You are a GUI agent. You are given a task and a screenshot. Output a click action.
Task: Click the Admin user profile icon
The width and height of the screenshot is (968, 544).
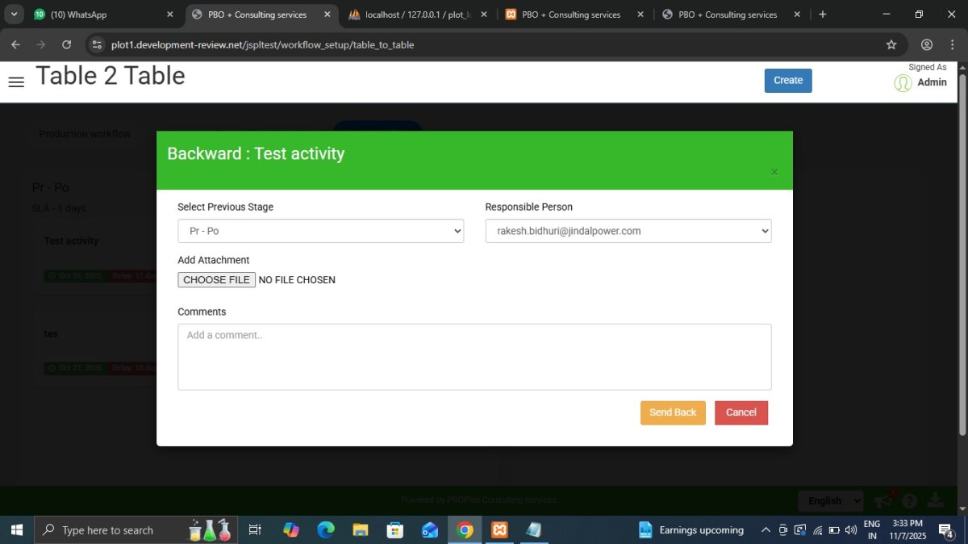[903, 82]
